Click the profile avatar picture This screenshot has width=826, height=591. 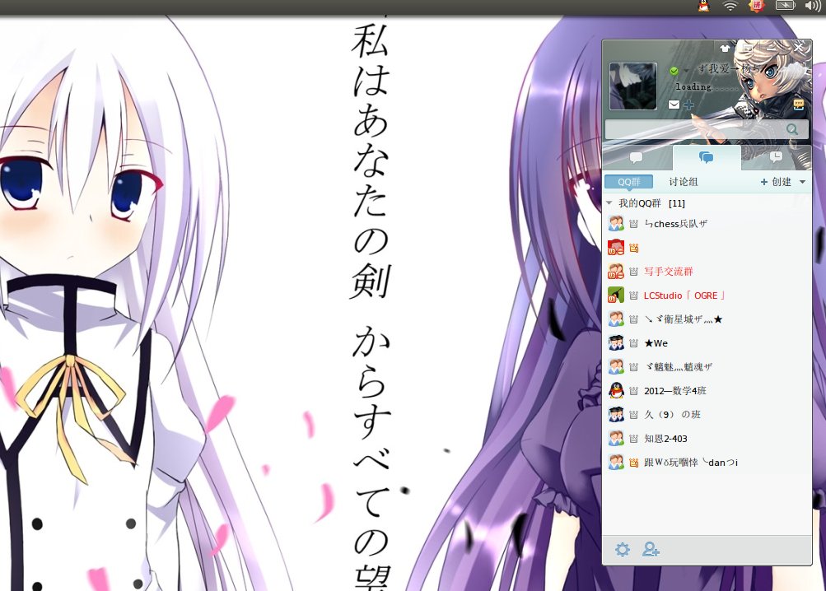coord(633,86)
